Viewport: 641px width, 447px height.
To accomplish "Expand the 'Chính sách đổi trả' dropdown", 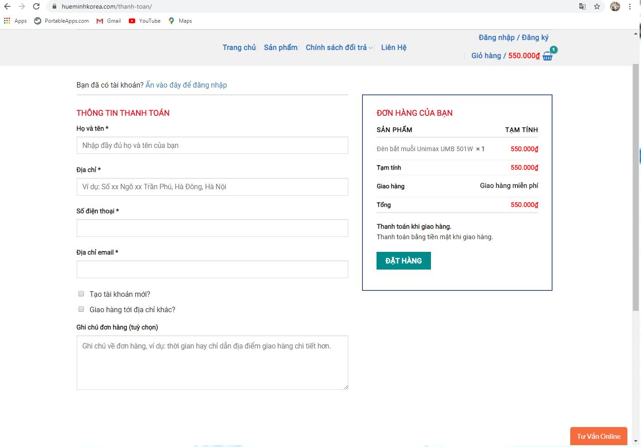I will point(339,48).
